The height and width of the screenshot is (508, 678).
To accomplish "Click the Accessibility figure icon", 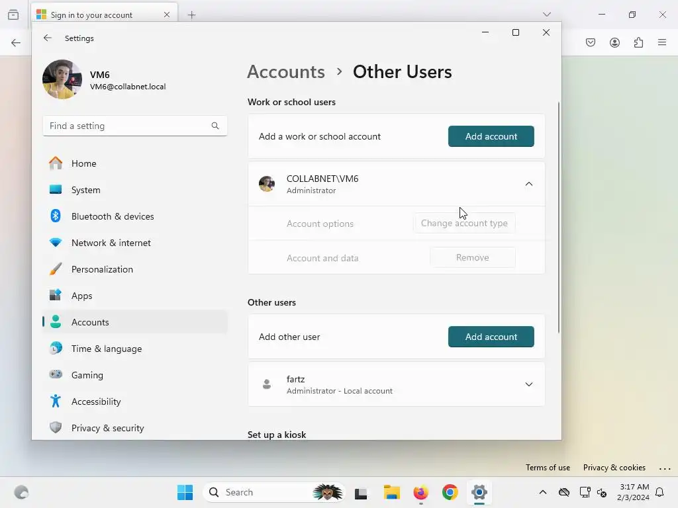I will click(56, 401).
